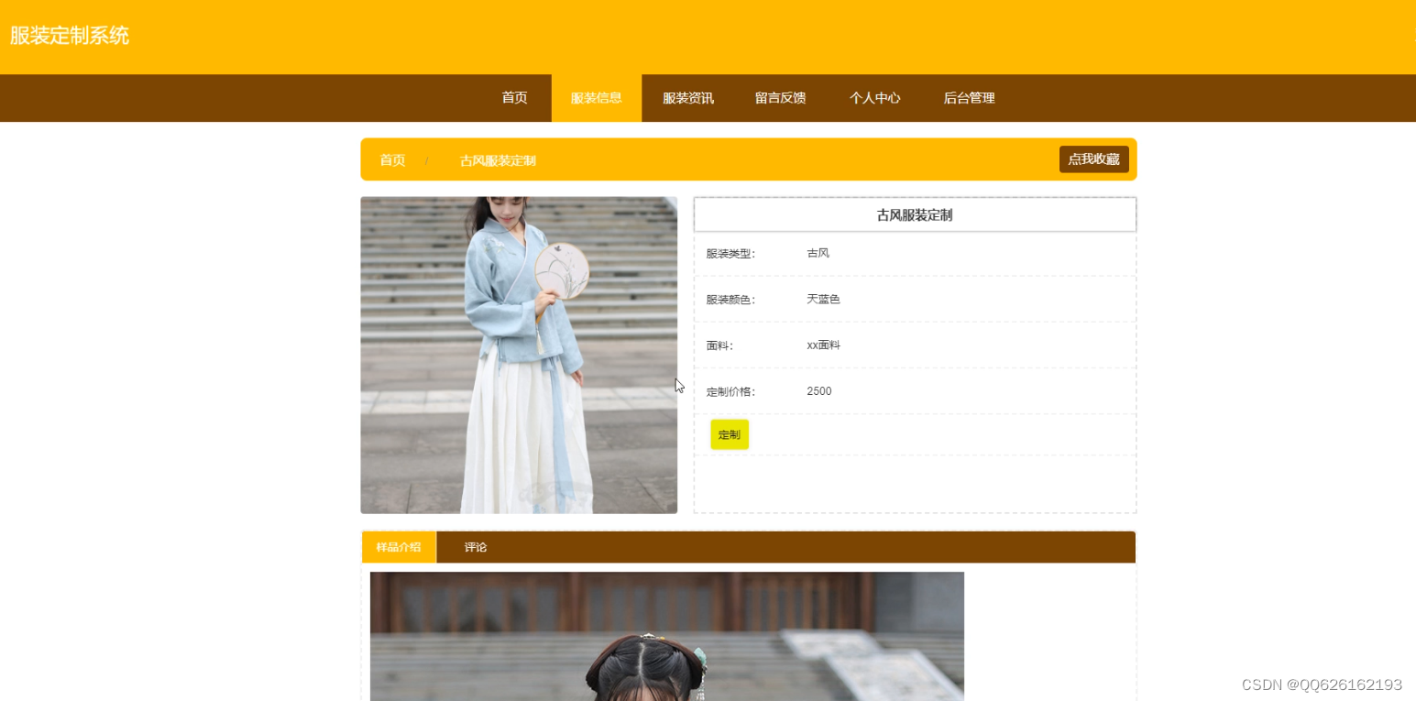This screenshot has width=1416, height=701.
Task: Switch to the 评论 tab
Action: click(x=476, y=547)
